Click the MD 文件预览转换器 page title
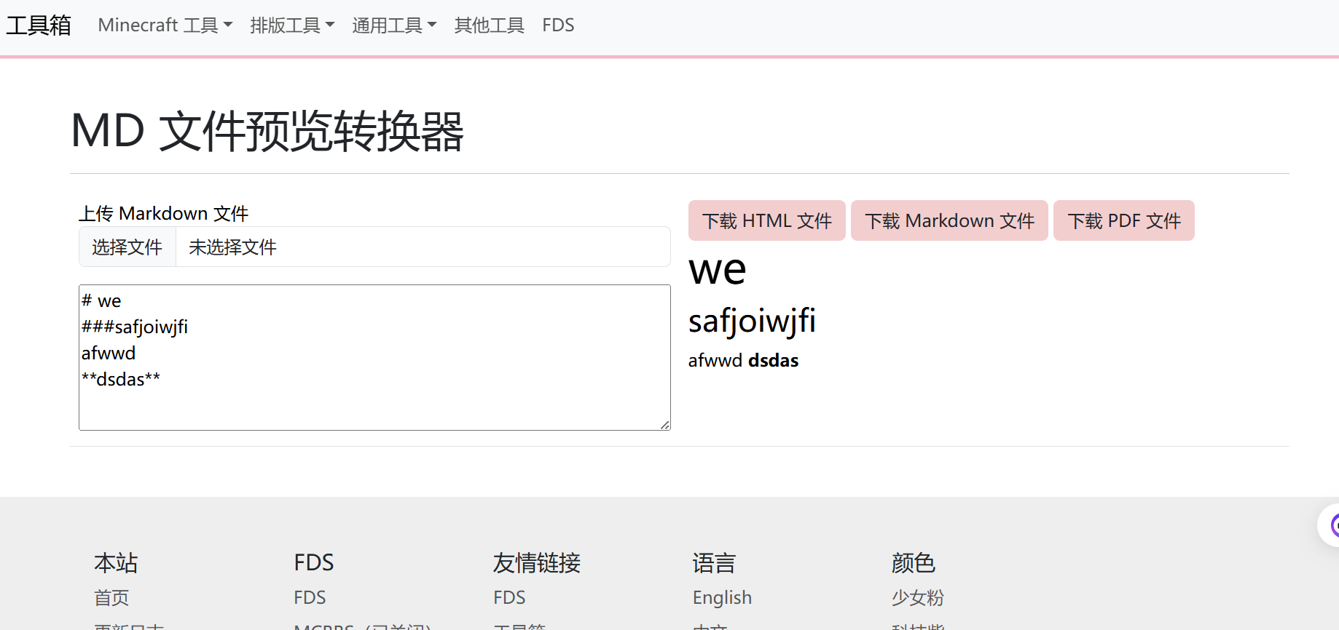This screenshot has width=1339, height=630. coord(267,132)
